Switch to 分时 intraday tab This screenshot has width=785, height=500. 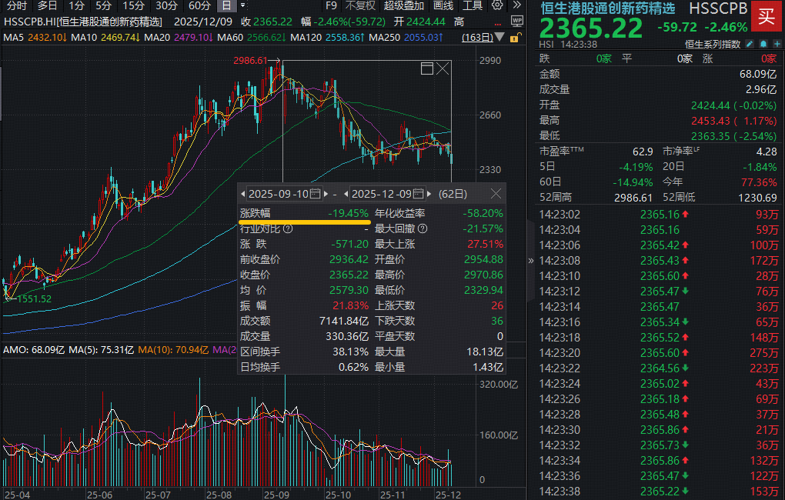click(16, 5)
